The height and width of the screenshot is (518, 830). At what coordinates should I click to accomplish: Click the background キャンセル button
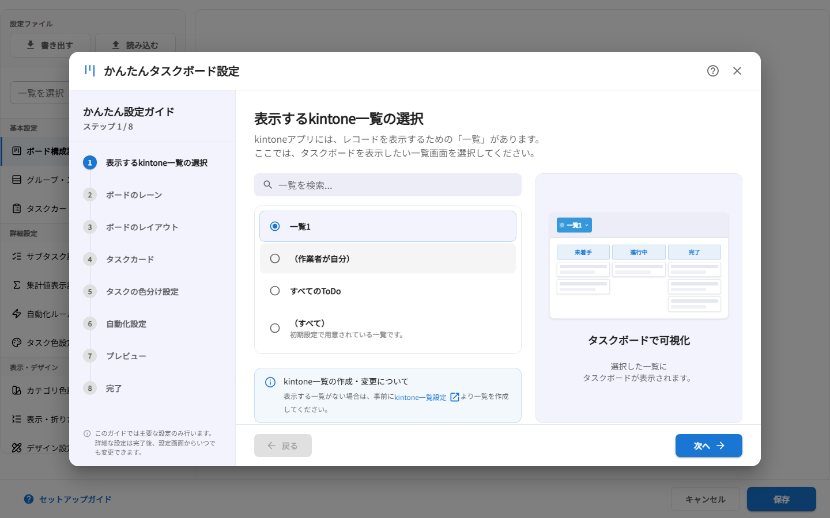(705, 499)
